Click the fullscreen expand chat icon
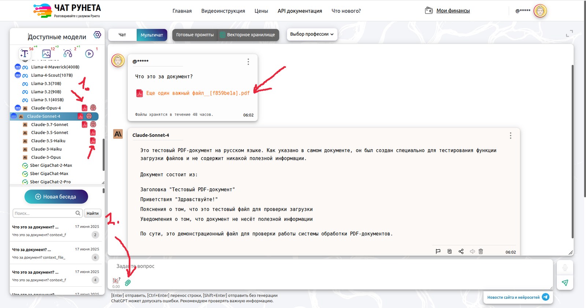The image size is (586, 308). [569, 33]
